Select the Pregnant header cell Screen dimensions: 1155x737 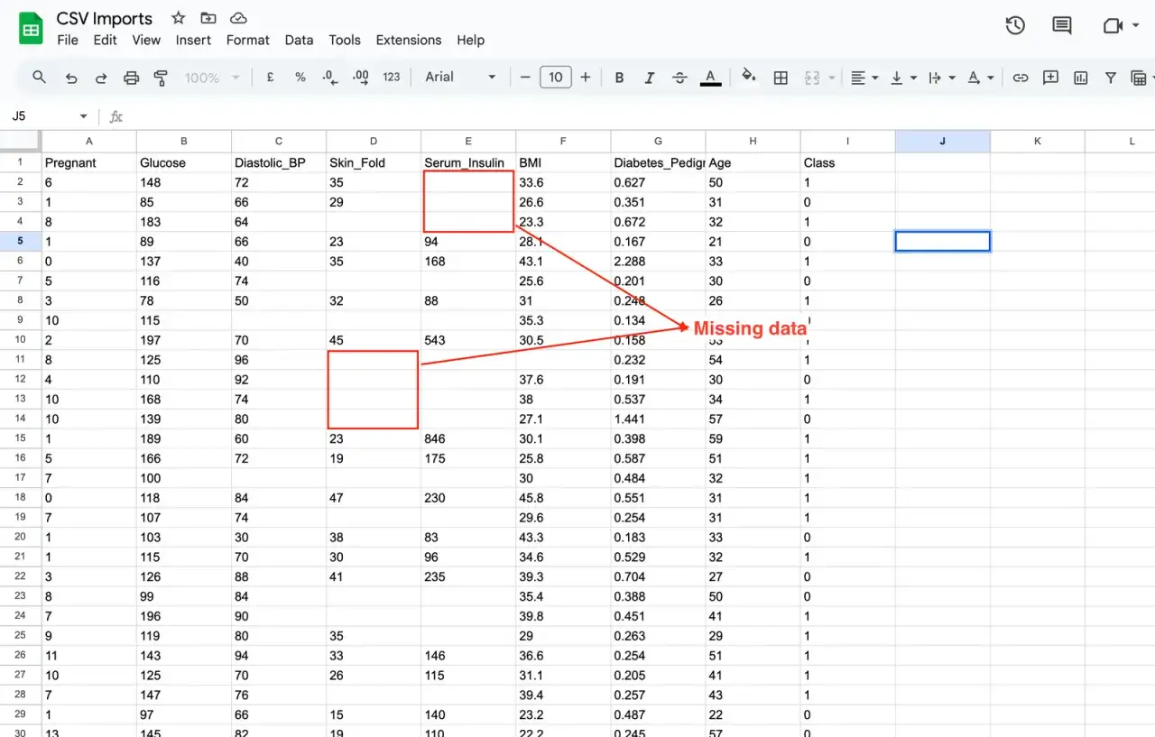click(89, 162)
